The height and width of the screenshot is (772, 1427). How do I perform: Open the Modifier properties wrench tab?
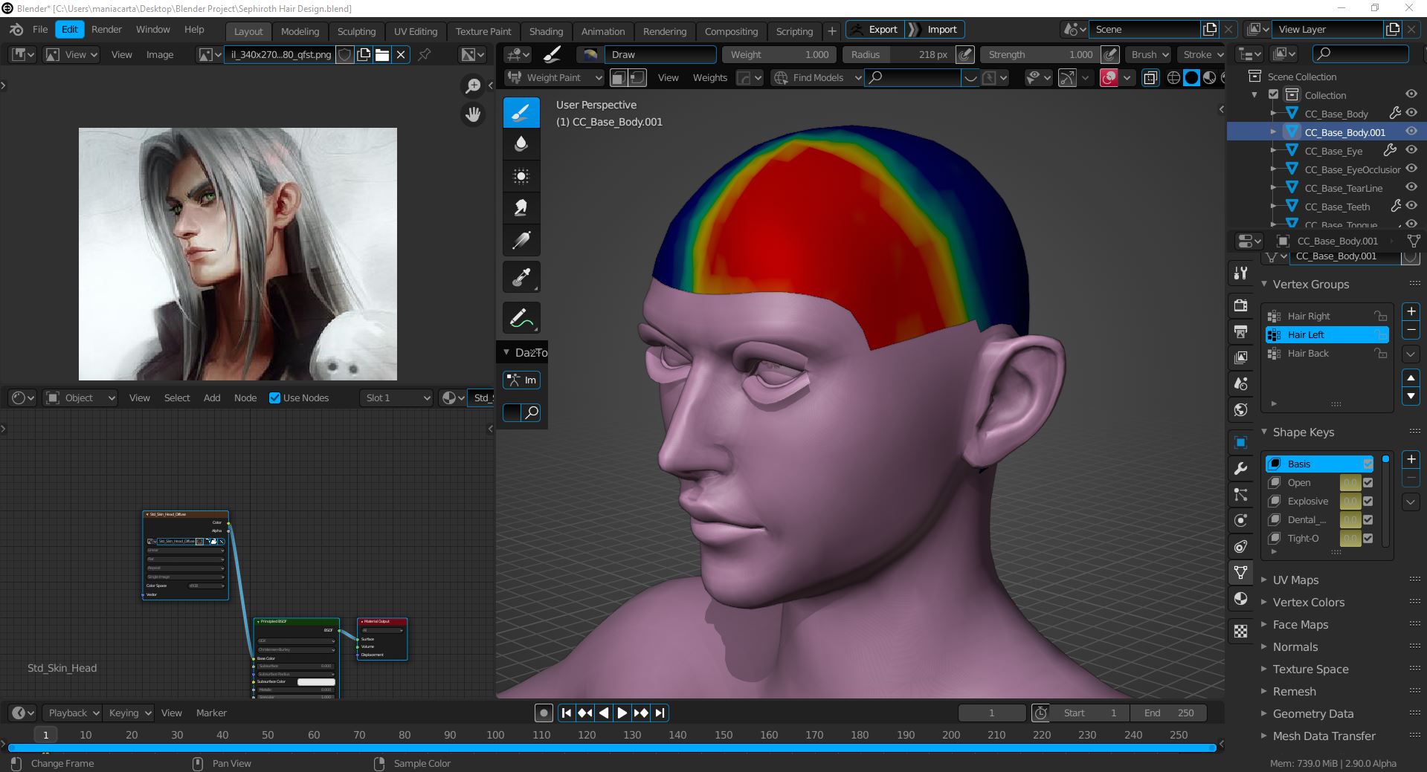1240,469
